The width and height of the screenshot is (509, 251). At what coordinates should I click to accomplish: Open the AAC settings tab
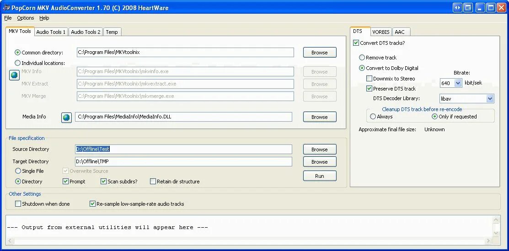click(401, 32)
